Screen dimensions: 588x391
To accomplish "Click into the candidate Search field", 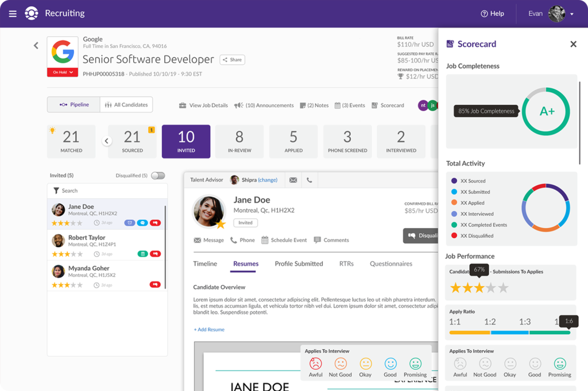I will click(x=107, y=191).
